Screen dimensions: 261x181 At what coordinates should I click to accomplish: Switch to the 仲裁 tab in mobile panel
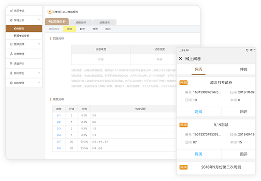(x=244, y=69)
